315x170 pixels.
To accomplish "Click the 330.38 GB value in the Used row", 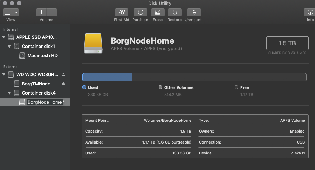I will [182, 153].
